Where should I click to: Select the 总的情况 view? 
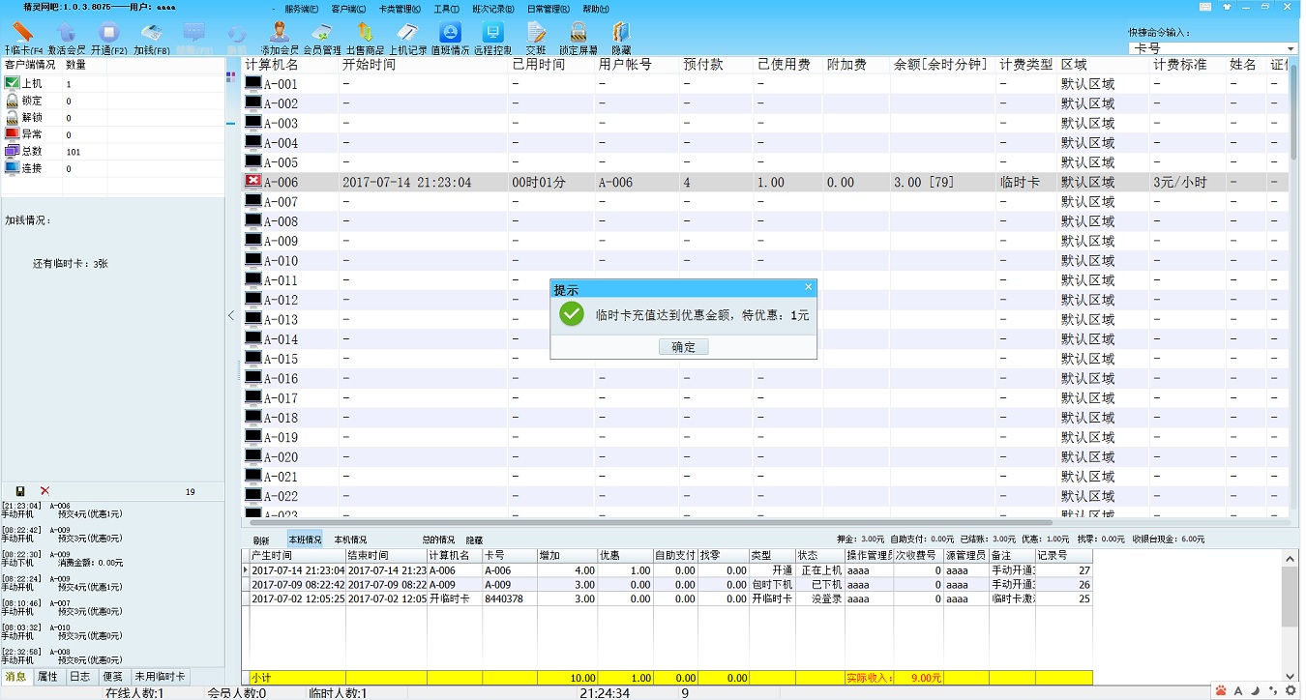(x=438, y=540)
